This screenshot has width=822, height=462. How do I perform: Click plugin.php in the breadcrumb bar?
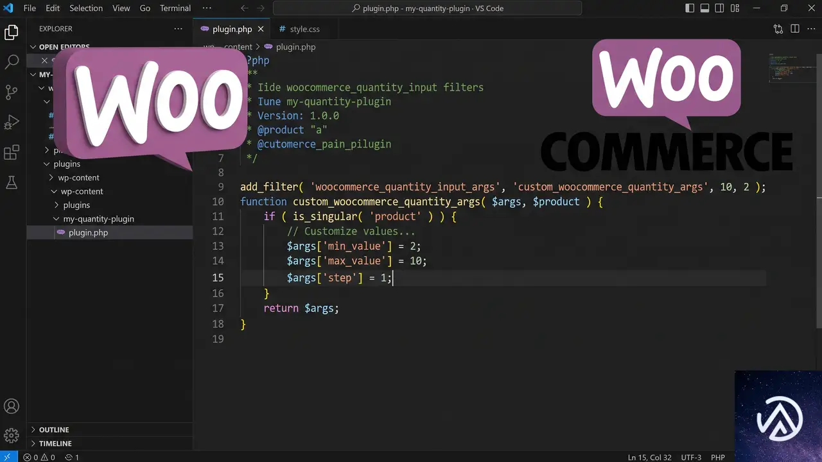pos(295,47)
